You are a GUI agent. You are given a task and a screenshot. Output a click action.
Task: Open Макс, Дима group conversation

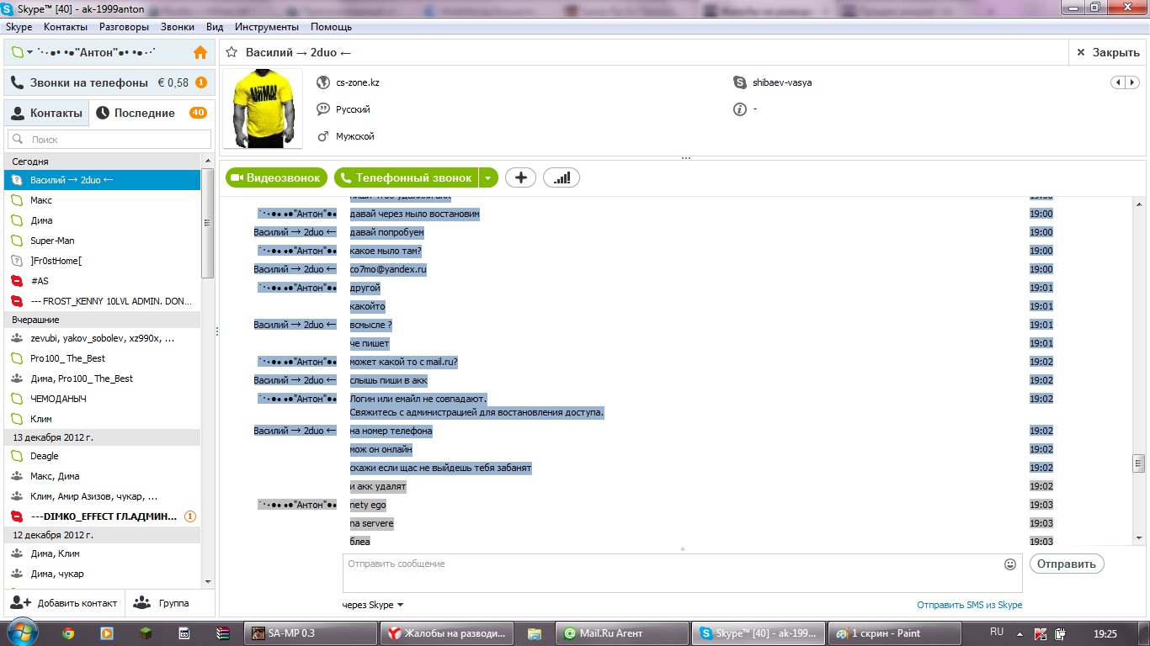click(103, 476)
